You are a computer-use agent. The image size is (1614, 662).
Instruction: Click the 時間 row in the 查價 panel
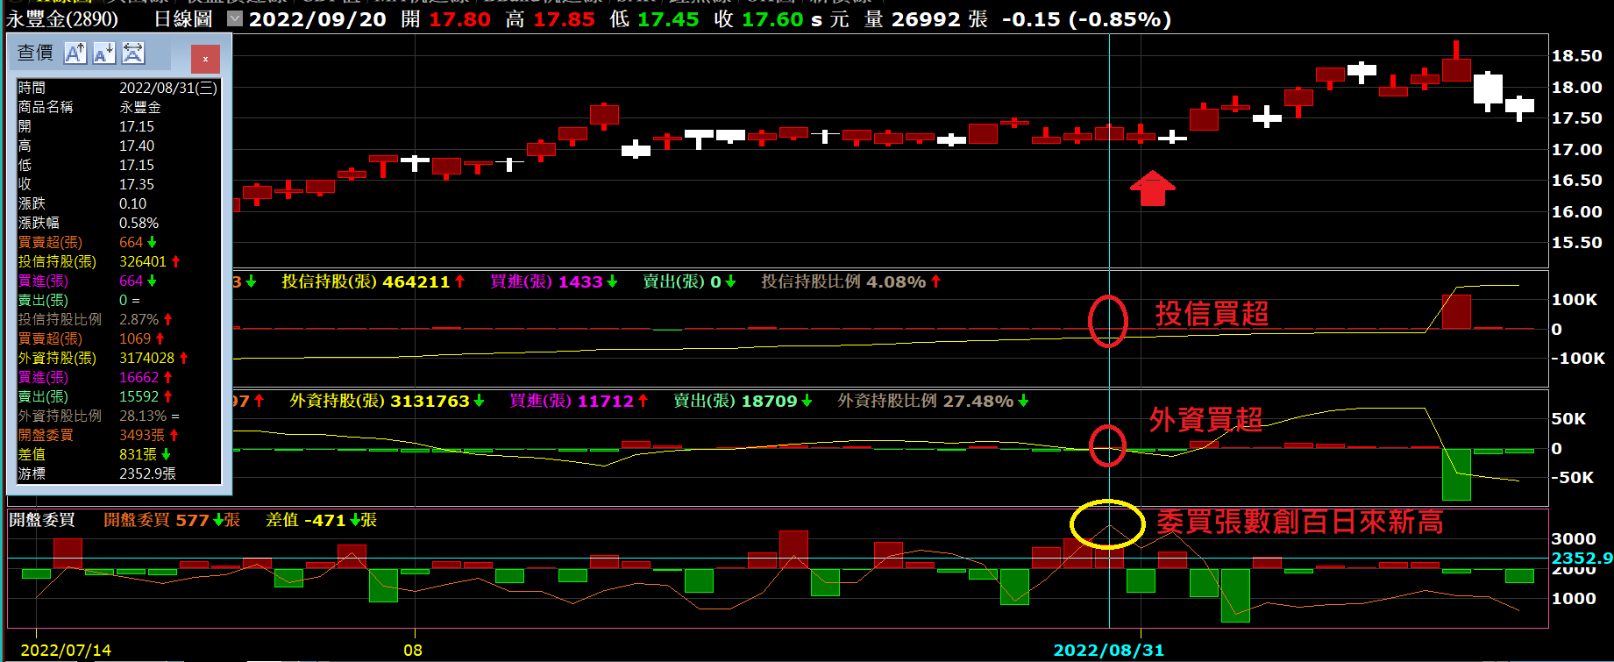(117, 88)
